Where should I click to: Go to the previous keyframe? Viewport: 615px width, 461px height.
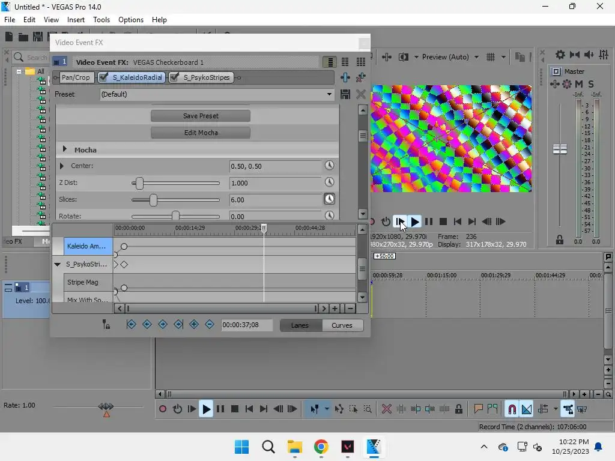(x=147, y=324)
